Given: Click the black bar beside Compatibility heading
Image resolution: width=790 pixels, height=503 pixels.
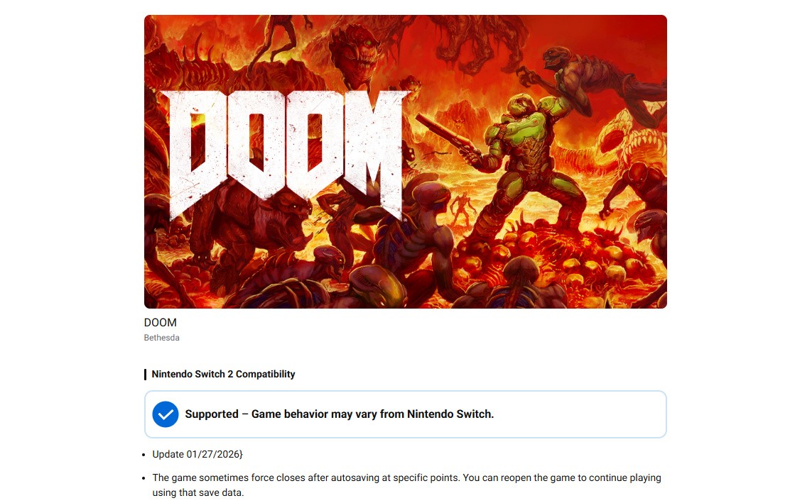Looking at the screenshot, I should pos(145,374).
